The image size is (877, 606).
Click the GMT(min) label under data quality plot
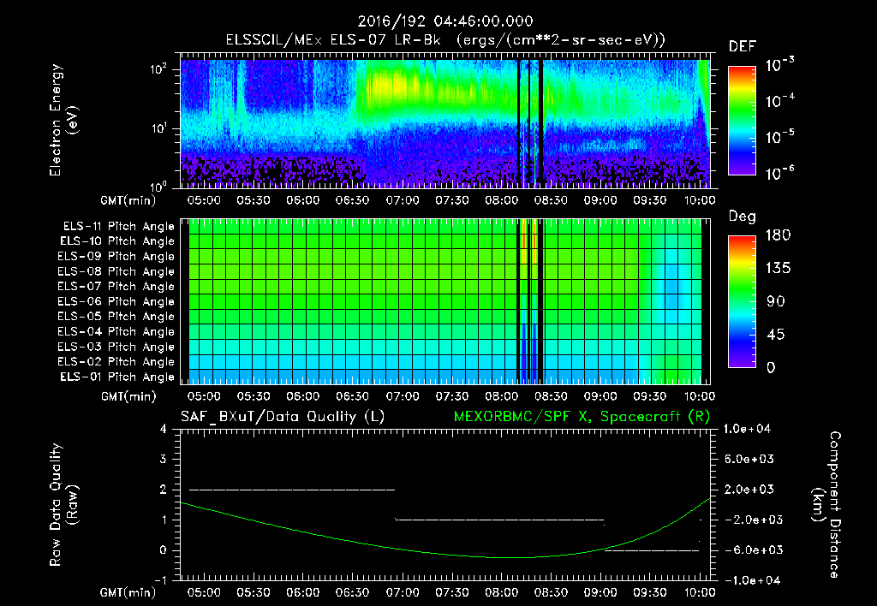(128, 592)
